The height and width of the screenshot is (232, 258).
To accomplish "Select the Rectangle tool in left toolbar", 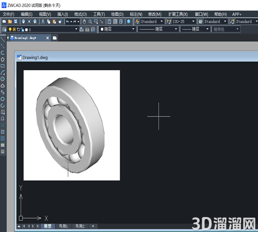I will (3, 66).
